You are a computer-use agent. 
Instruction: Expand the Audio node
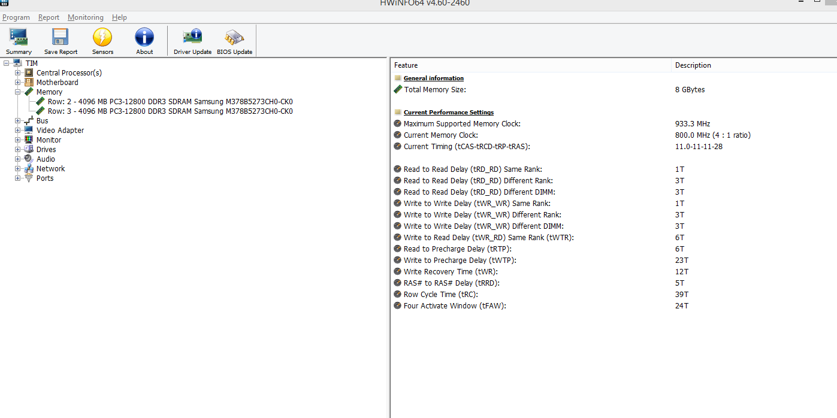point(18,159)
